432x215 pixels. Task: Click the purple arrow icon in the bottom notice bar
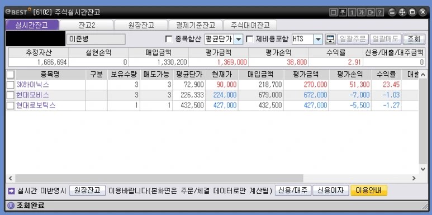pos(11,191)
